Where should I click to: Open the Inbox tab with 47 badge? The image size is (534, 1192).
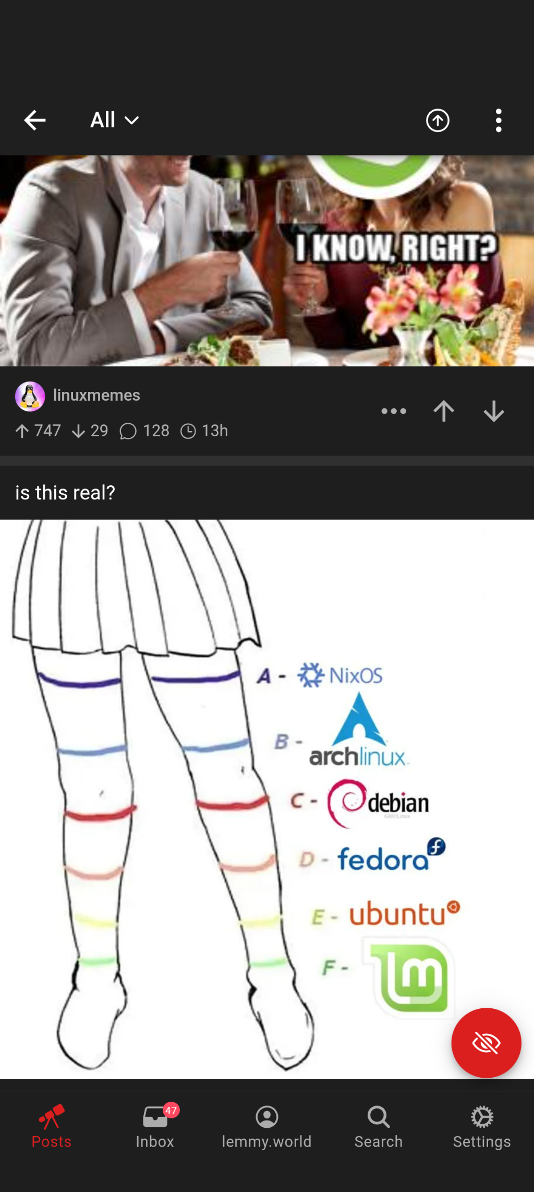[155, 1126]
